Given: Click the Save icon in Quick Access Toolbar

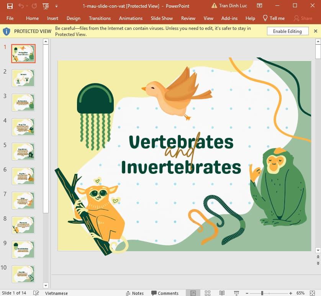Looking at the screenshot, I should tap(10, 6).
